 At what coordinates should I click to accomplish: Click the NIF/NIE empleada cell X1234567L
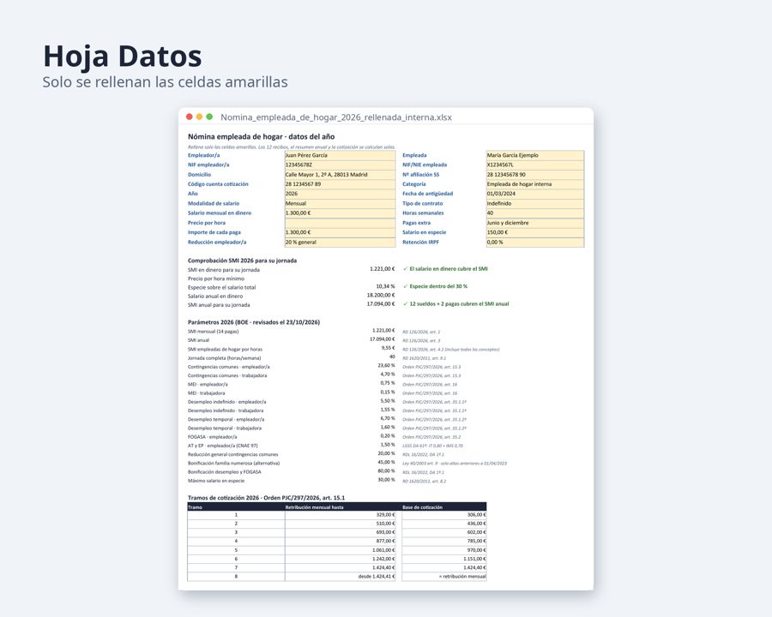point(534,165)
